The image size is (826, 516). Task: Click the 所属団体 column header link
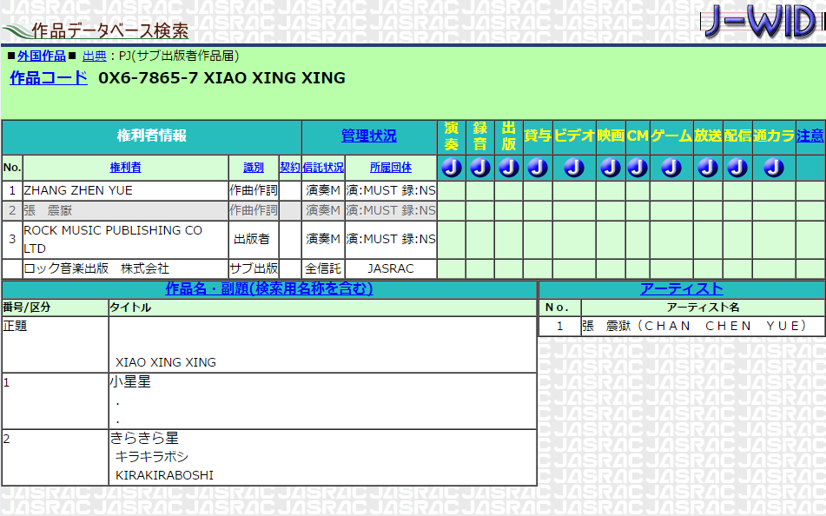[390, 167]
